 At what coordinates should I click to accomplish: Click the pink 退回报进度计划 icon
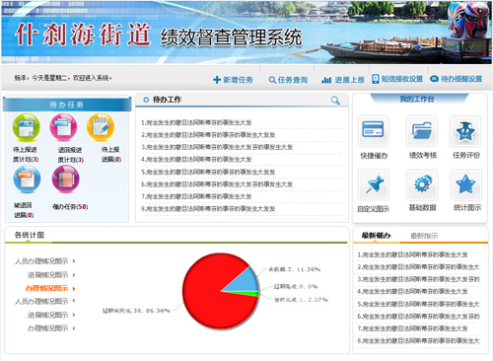pyautogui.click(x=63, y=127)
